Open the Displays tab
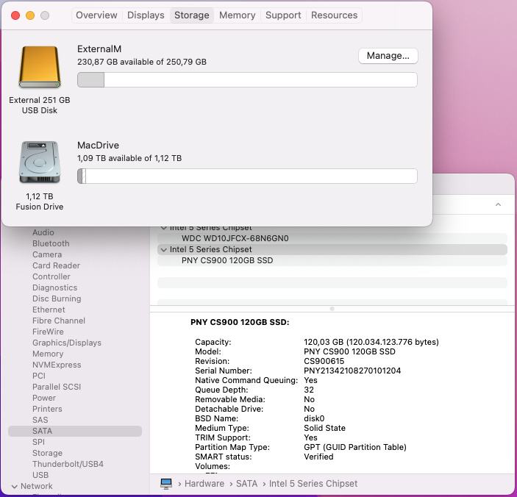Screen dimensions: 517x497 coord(146,15)
